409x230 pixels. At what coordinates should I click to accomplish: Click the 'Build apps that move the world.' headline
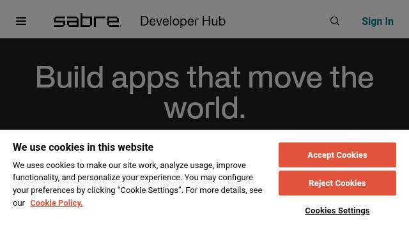tap(204, 92)
